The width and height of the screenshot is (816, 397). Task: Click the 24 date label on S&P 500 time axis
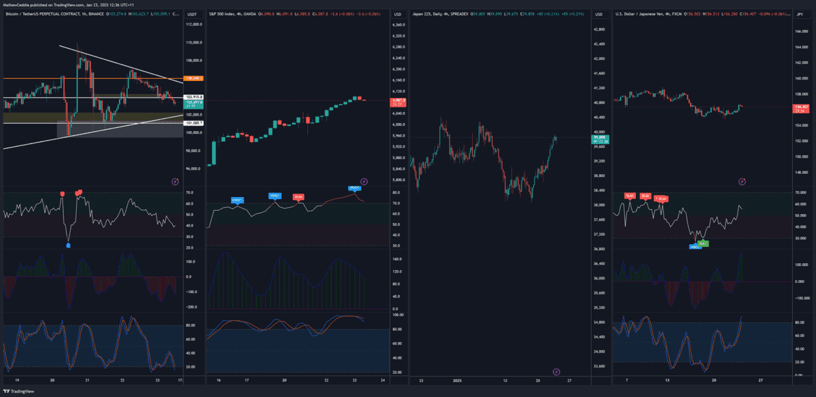(x=384, y=381)
